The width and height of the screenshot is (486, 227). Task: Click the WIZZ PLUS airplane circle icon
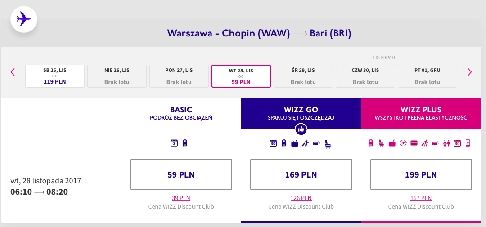tap(403, 143)
